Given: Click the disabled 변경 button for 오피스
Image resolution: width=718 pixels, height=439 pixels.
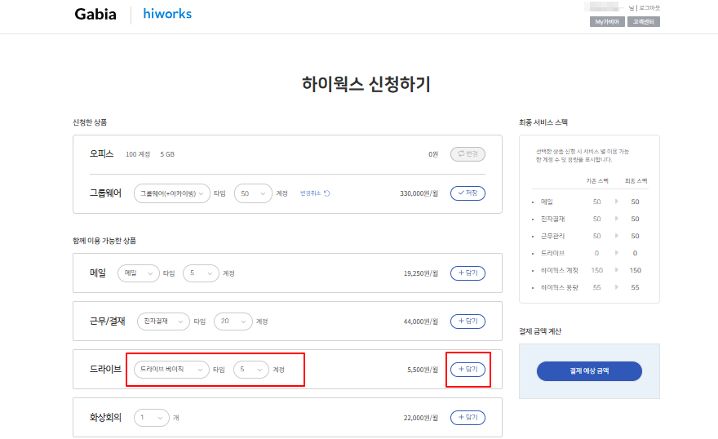Looking at the screenshot, I should tap(468, 153).
